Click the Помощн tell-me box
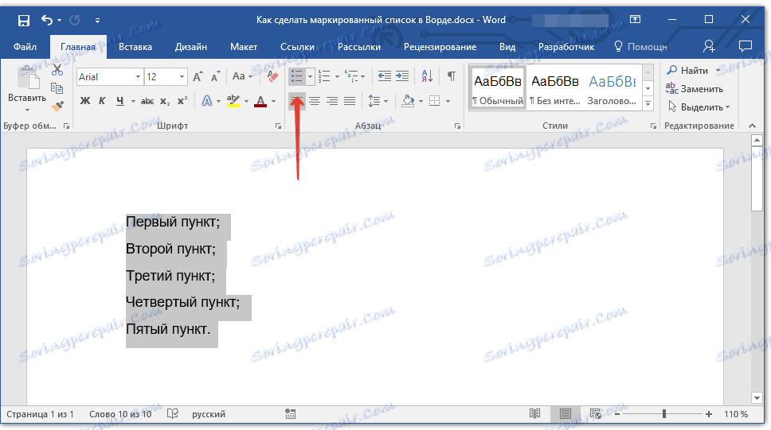Screen dimensions: 771x430 pos(640,47)
